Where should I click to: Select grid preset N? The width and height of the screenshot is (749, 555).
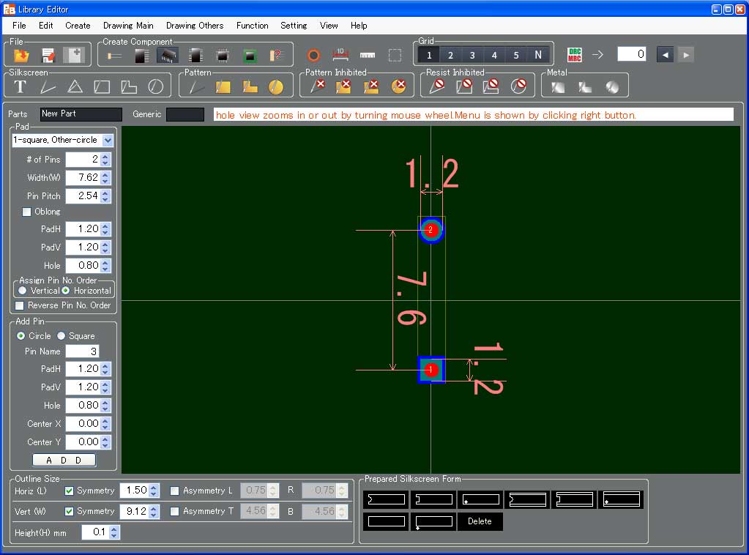(x=538, y=55)
